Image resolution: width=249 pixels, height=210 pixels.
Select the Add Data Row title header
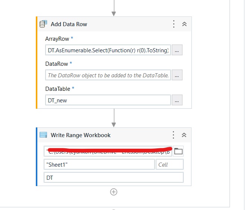point(69,24)
